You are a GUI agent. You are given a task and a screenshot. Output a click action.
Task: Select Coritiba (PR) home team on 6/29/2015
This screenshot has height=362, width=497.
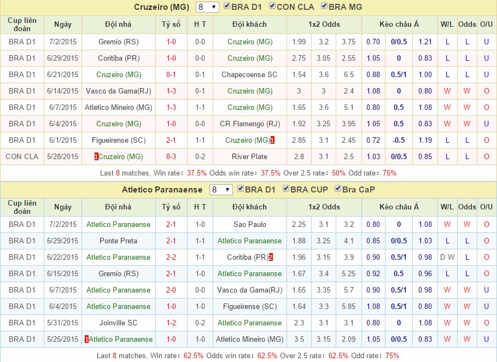click(x=119, y=59)
